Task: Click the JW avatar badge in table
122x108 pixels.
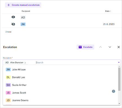Action: pos(23,24)
